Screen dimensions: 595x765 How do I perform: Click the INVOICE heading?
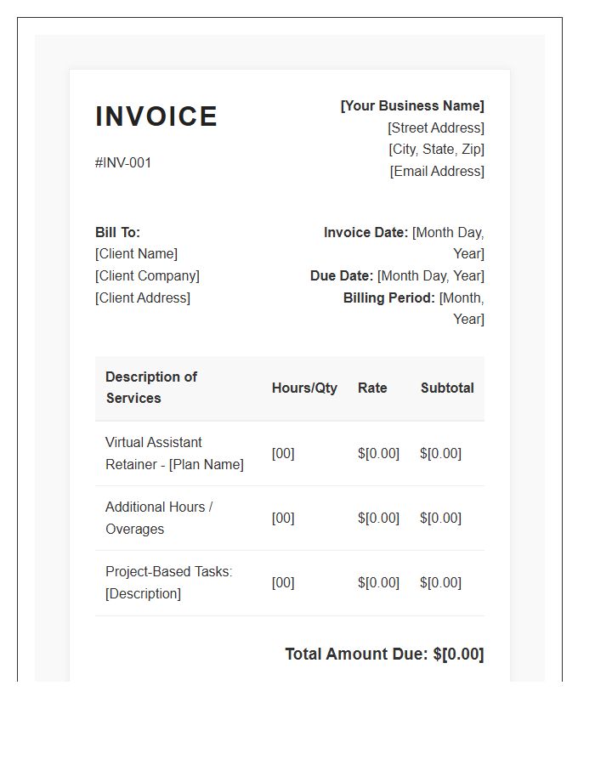pos(156,116)
